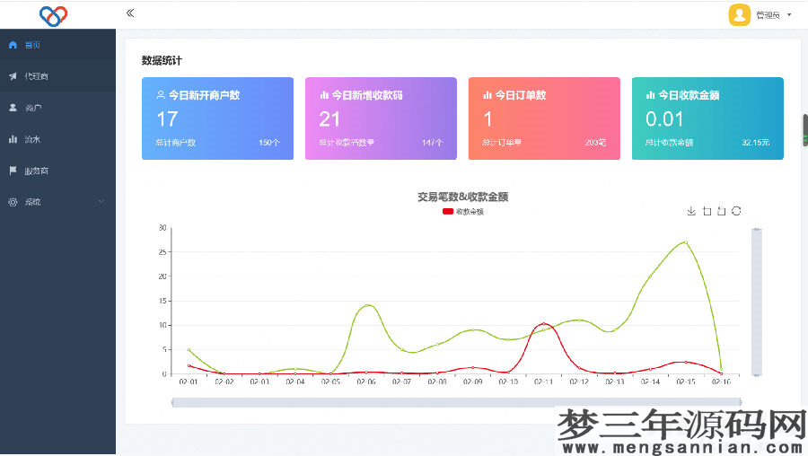This screenshot has width=808, height=456.
Task: Open the admin account dropdown arrow
Action: (x=789, y=15)
